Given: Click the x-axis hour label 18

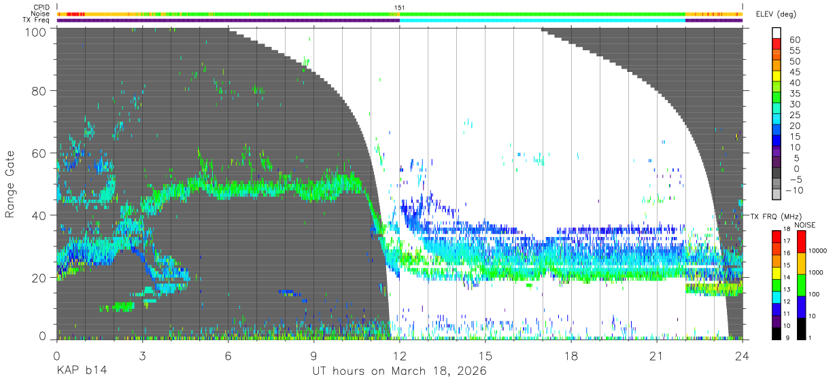Looking at the screenshot, I should click(x=570, y=356).
